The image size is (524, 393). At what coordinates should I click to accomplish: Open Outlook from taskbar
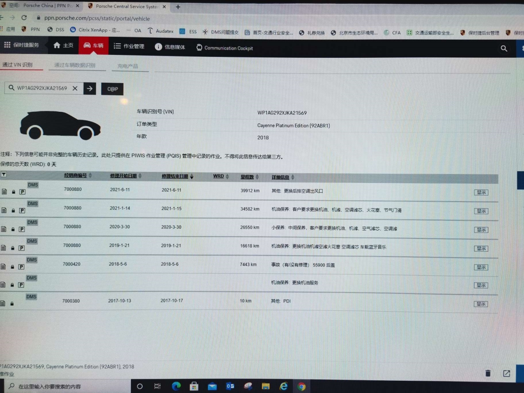[x=230, y=386]
